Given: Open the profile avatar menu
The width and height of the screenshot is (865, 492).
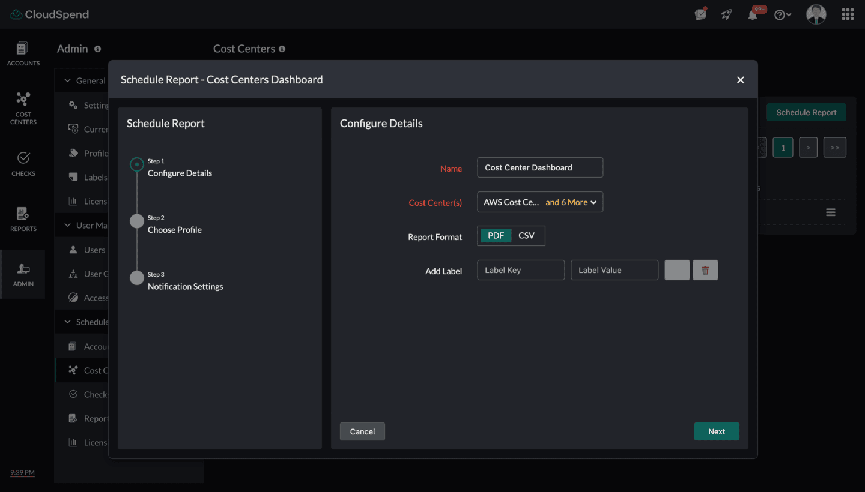Looking at the screenshot, I should [816, 14].
